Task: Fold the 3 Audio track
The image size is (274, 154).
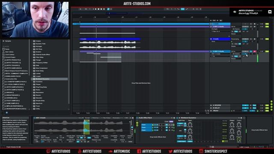Action: coord(211,39)
